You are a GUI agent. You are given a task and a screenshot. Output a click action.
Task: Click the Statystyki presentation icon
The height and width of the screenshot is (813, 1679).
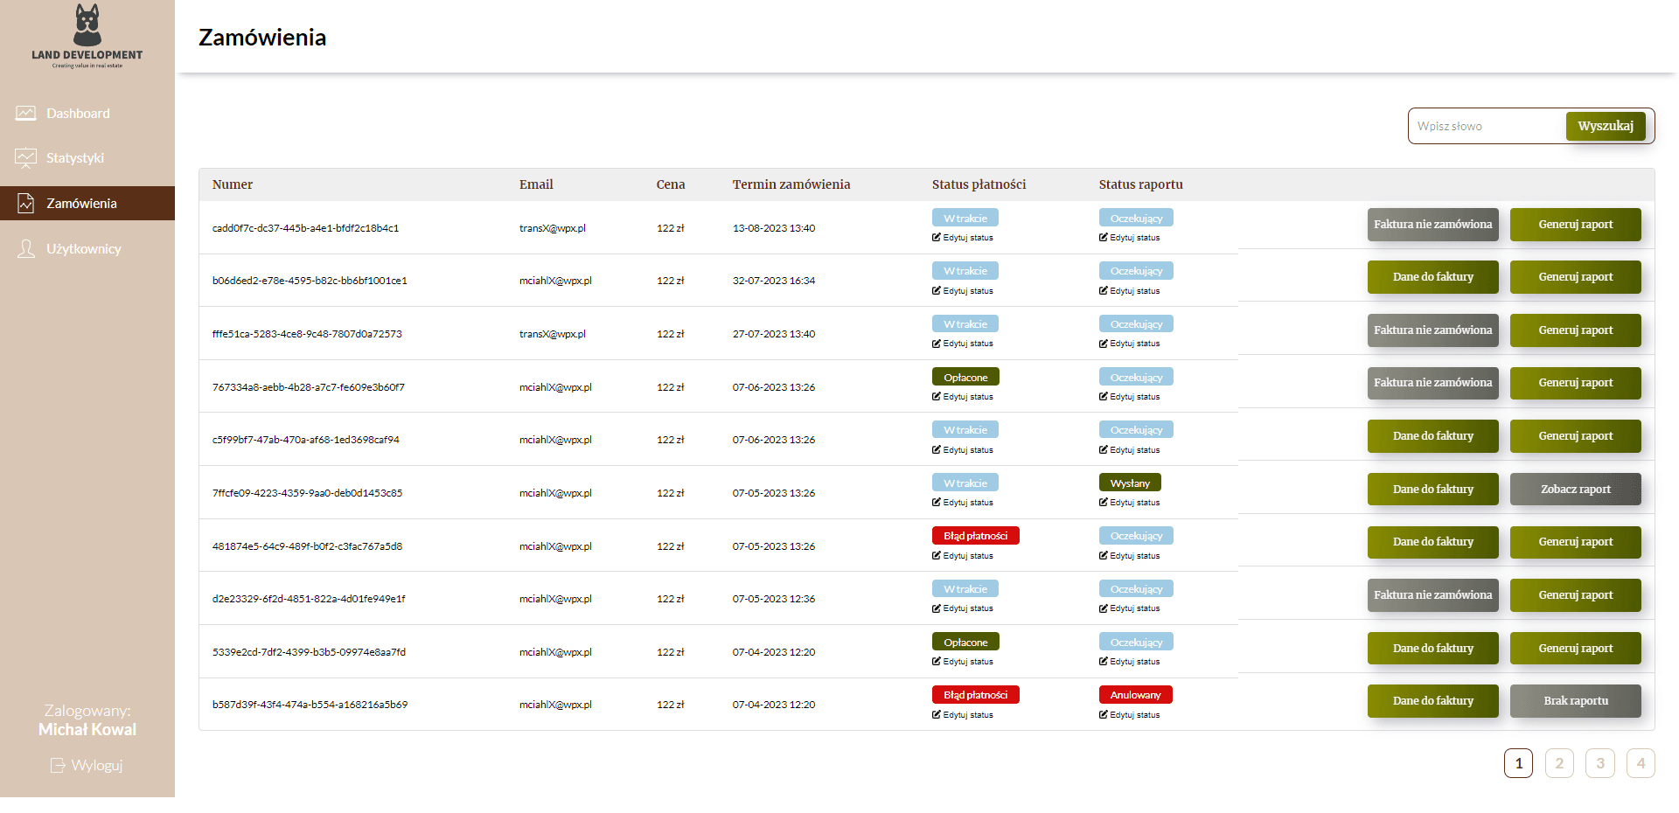(x=26, y=158)
